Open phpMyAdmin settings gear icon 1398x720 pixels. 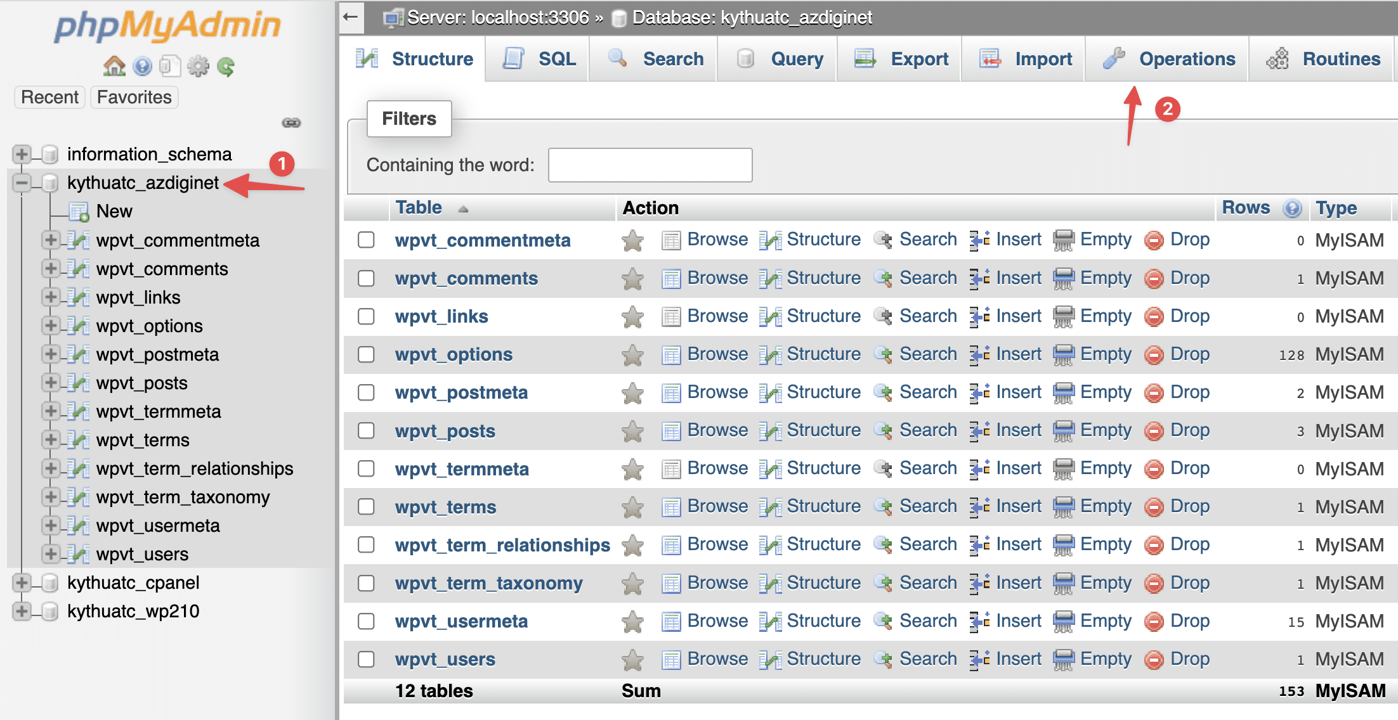coord(198,65)
